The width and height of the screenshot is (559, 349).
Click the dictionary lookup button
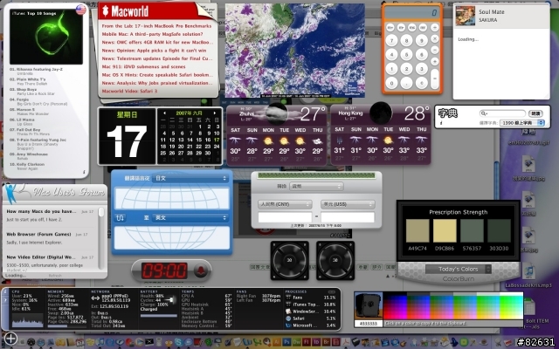tap(535, 113)
